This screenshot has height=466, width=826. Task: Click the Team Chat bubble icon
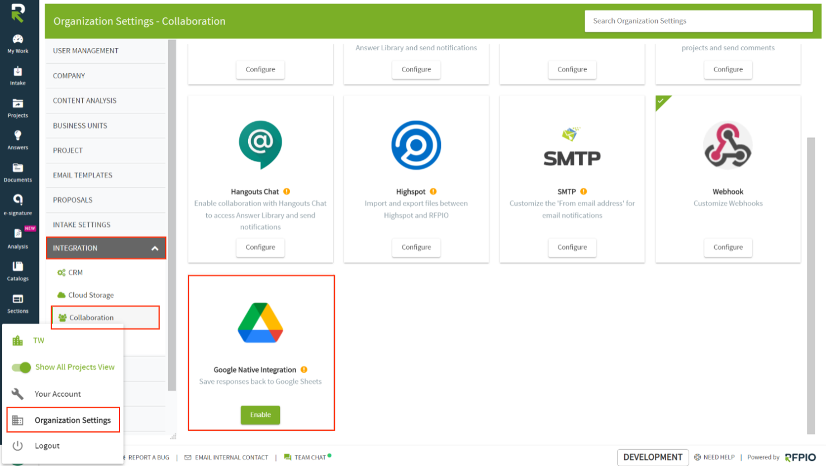point(287,457)
